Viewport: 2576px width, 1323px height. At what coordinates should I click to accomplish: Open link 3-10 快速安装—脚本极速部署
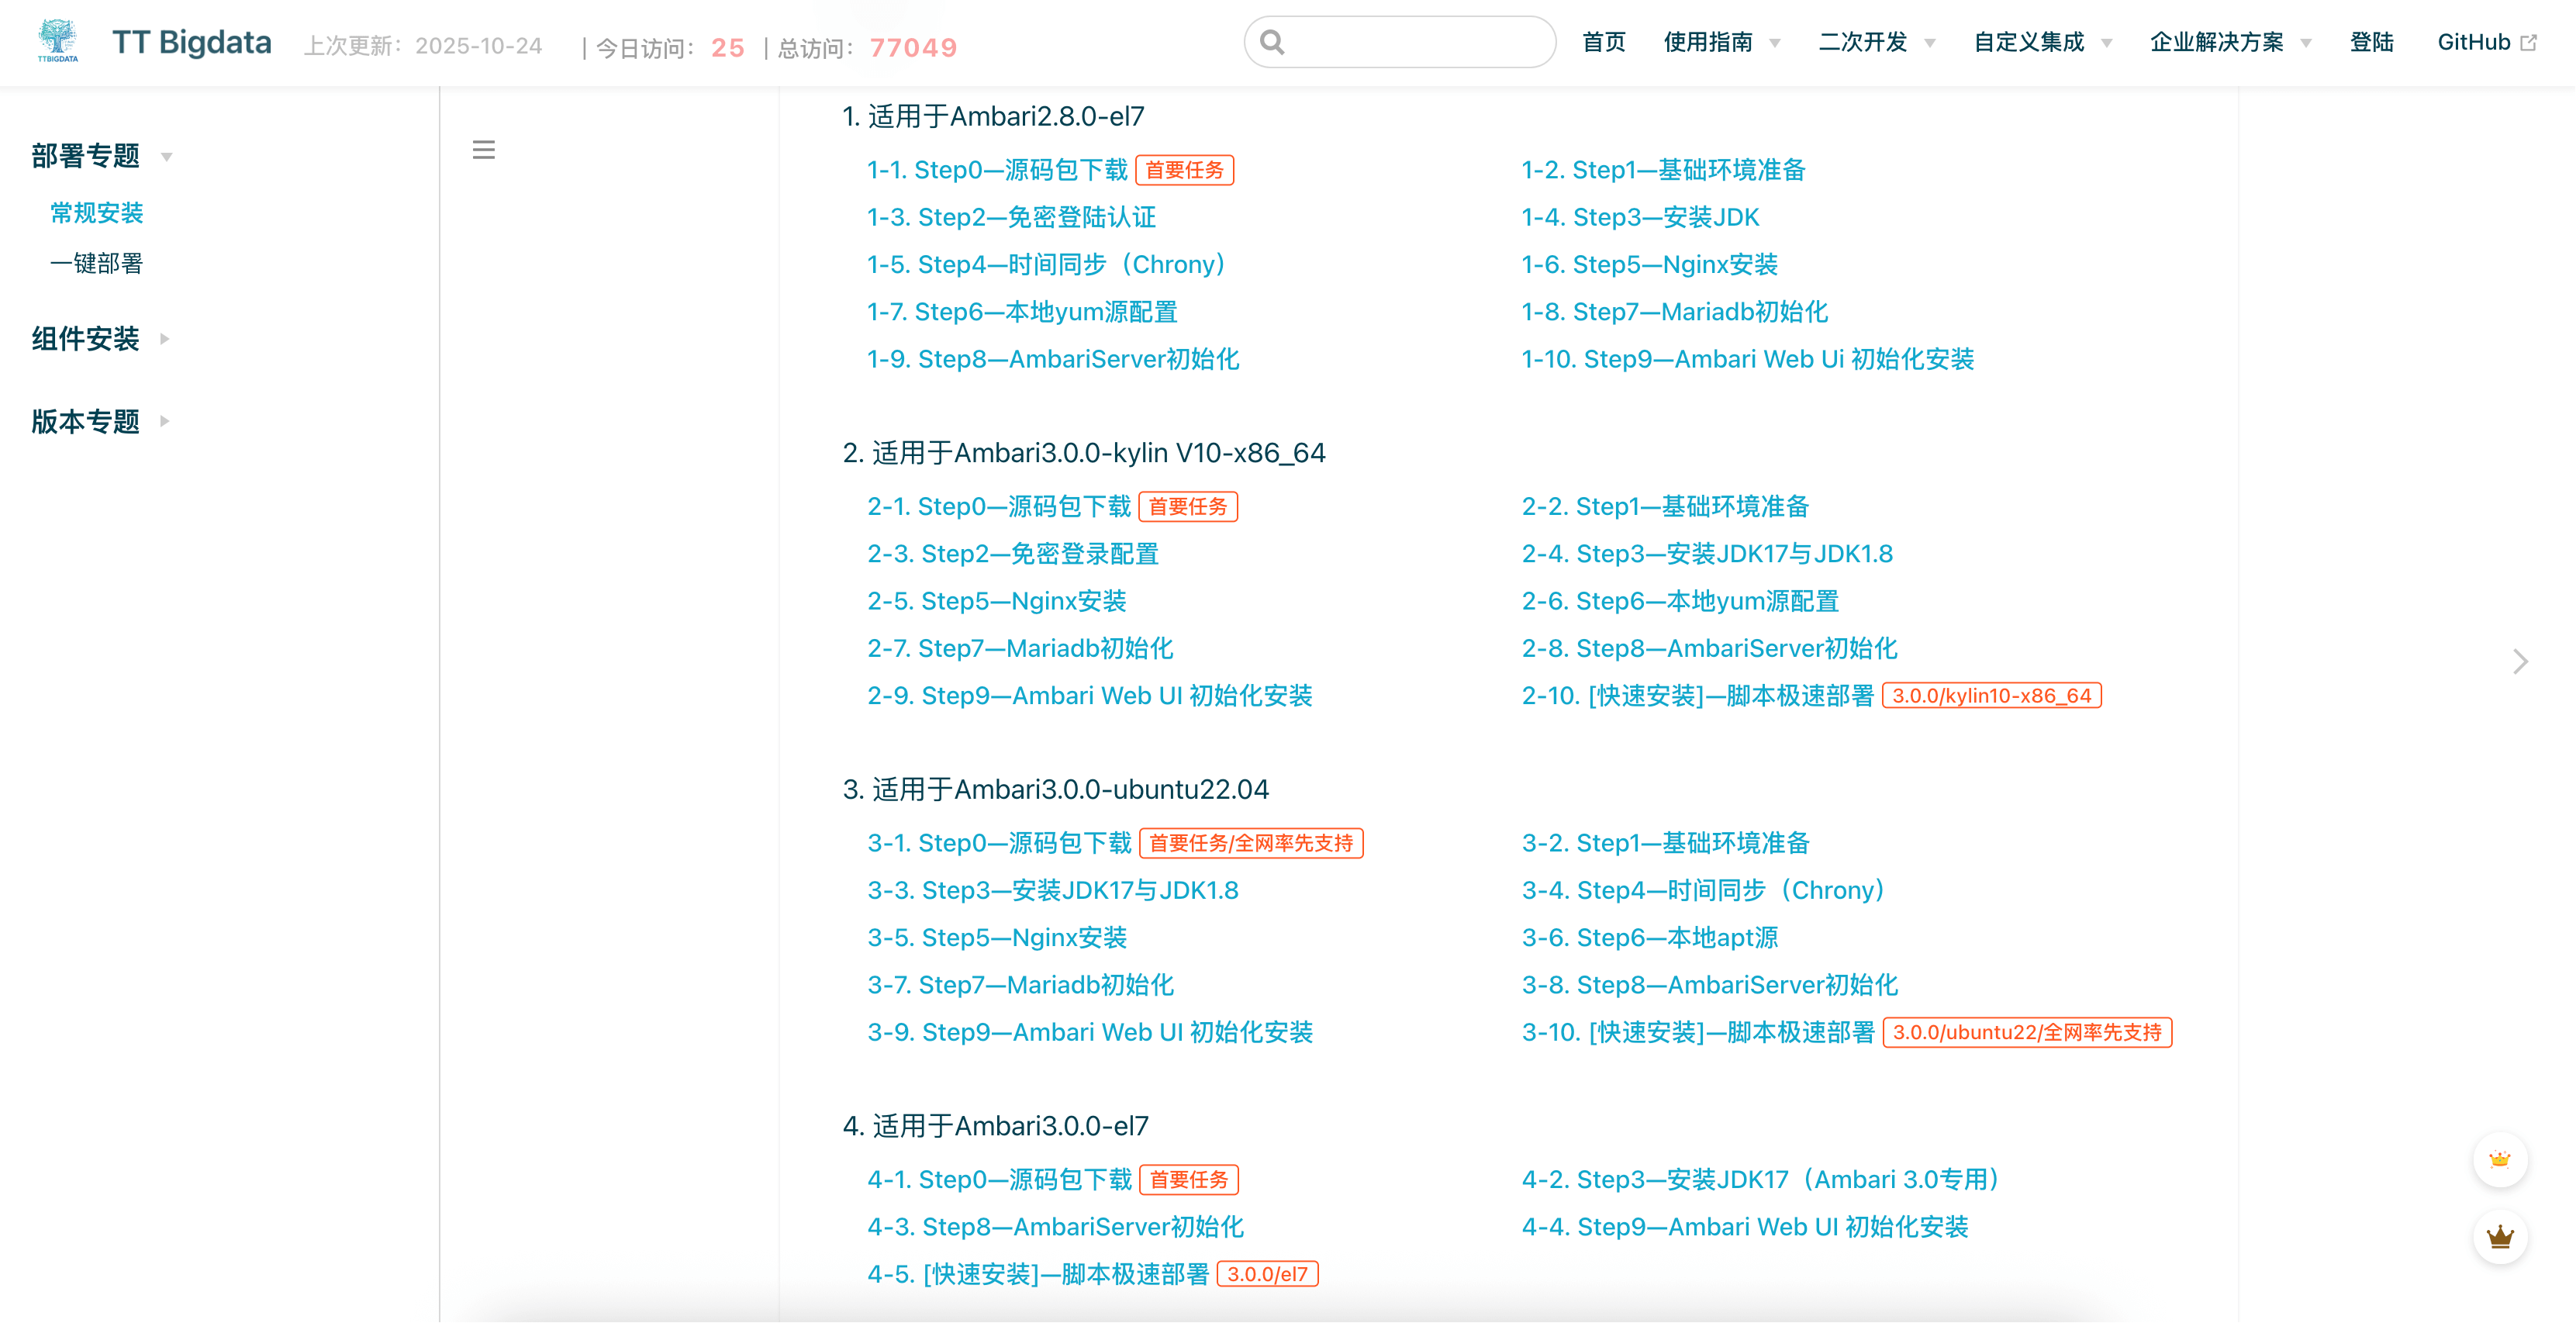tap(1698, 1032)
